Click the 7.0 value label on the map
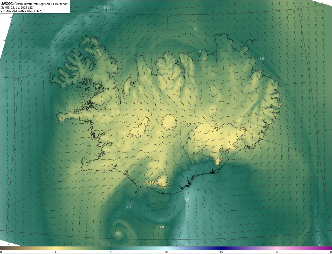The width and height of the screenshot is (332, 254). (106, 8)
